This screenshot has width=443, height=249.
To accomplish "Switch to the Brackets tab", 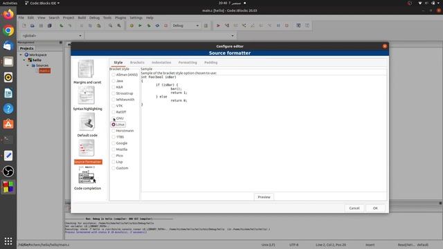I will click(137, 62).
